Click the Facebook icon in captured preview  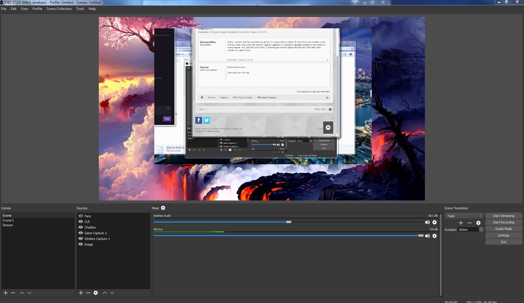tap(199, 120)
